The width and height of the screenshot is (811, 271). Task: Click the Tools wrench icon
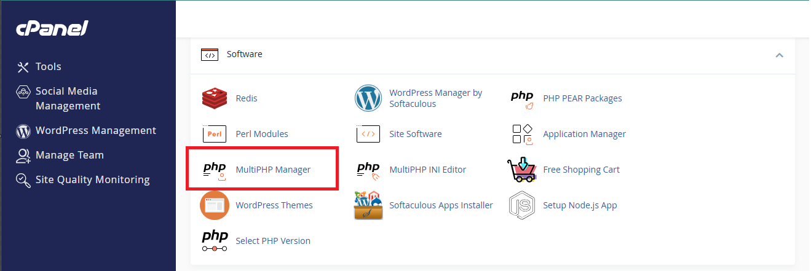click(x=23, y=67)
